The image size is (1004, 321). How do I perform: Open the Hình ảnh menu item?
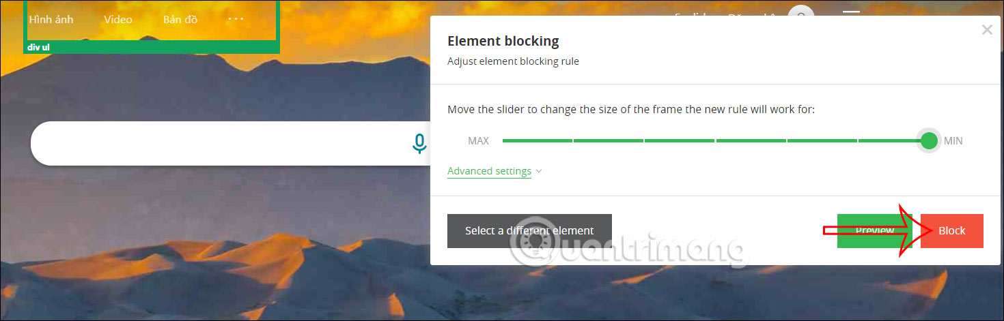[x=51, y=19]
